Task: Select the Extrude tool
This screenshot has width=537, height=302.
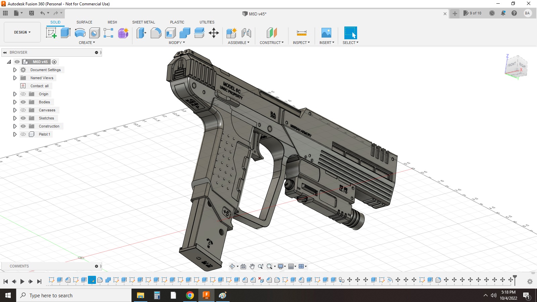Action: tap(65, 33)
